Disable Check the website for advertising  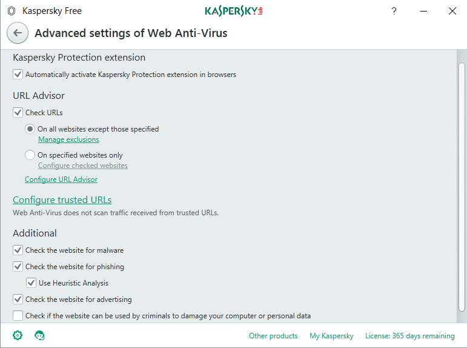pos(18,299)
